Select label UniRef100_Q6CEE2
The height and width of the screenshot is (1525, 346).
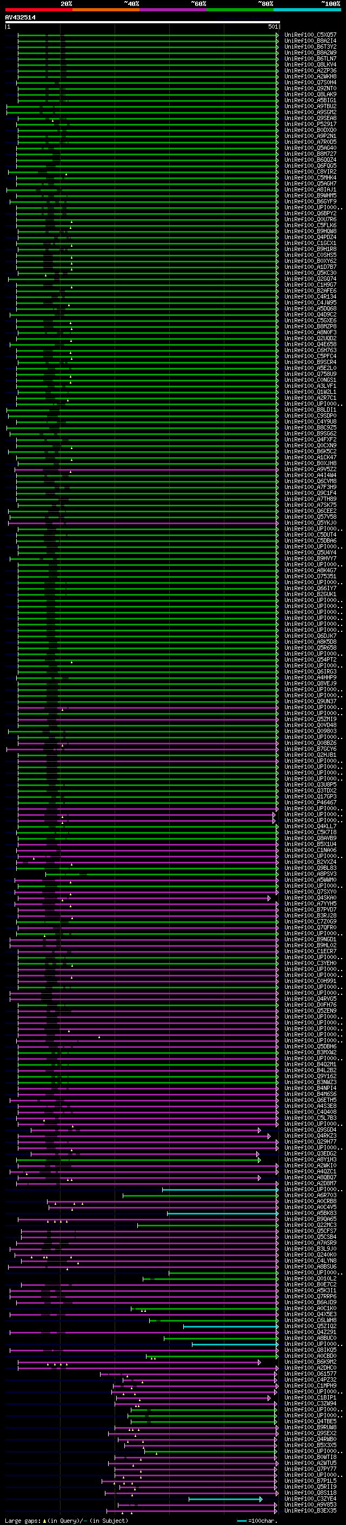(310, 511)
